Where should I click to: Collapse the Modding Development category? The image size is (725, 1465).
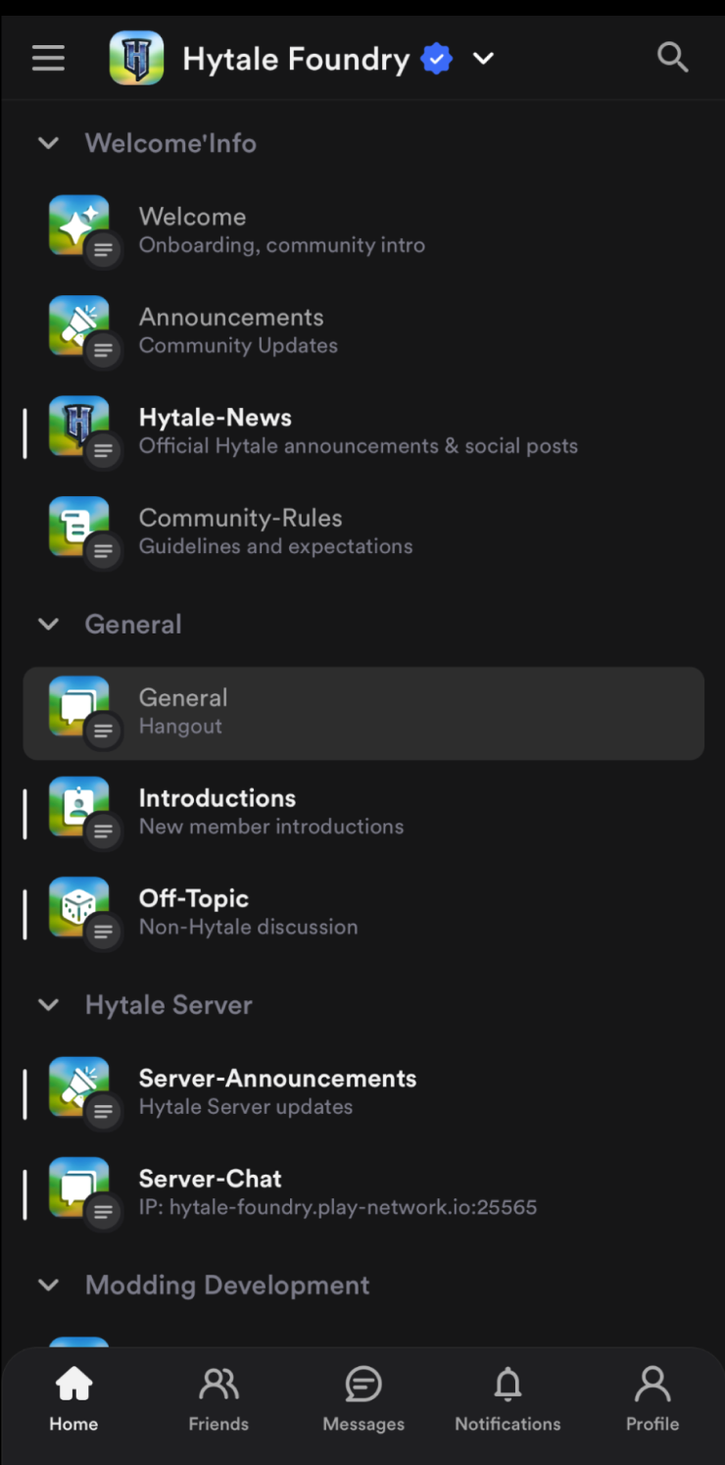click(48, 1286)
